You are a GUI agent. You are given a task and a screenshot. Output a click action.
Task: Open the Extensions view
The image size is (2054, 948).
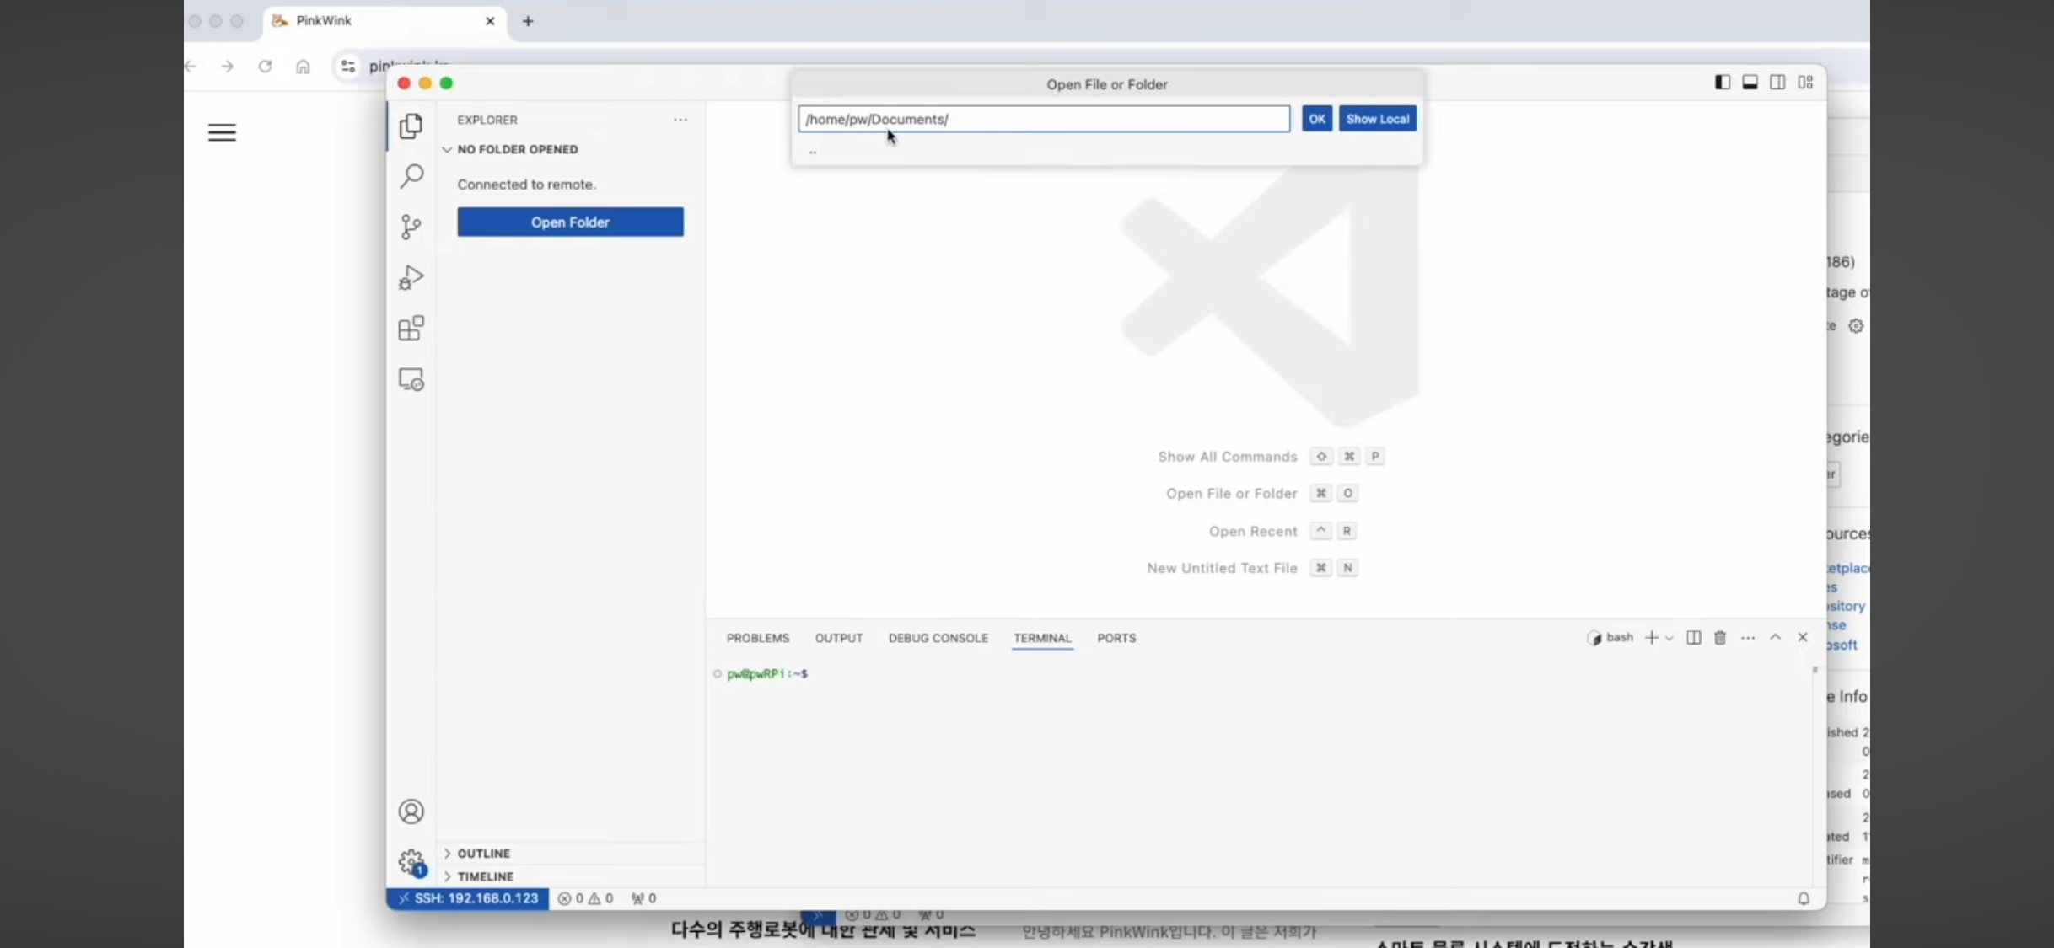(411, 329)
